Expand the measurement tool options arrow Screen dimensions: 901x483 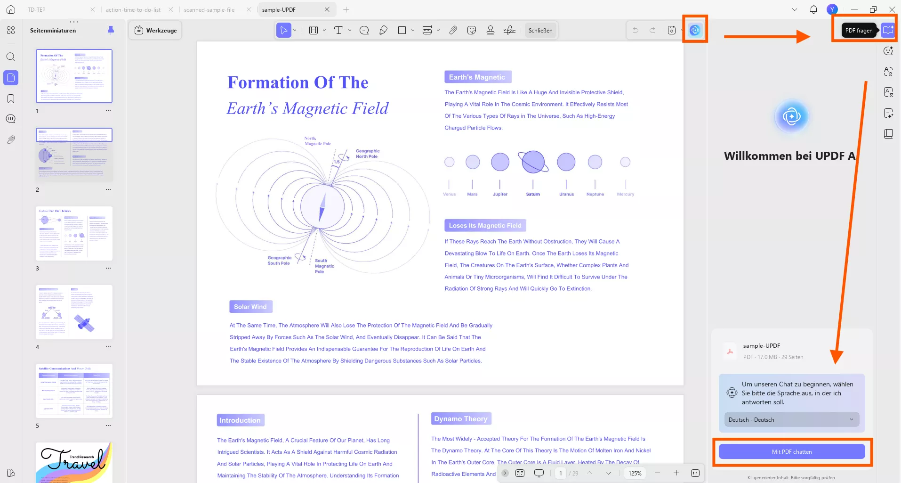click(438, 30)
